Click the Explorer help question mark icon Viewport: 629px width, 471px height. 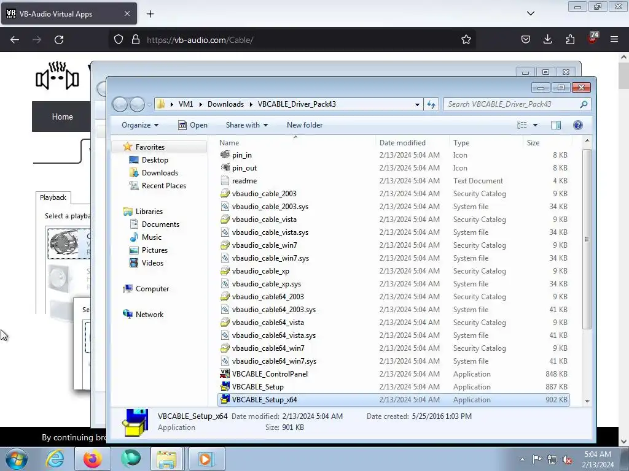point(577,125)
